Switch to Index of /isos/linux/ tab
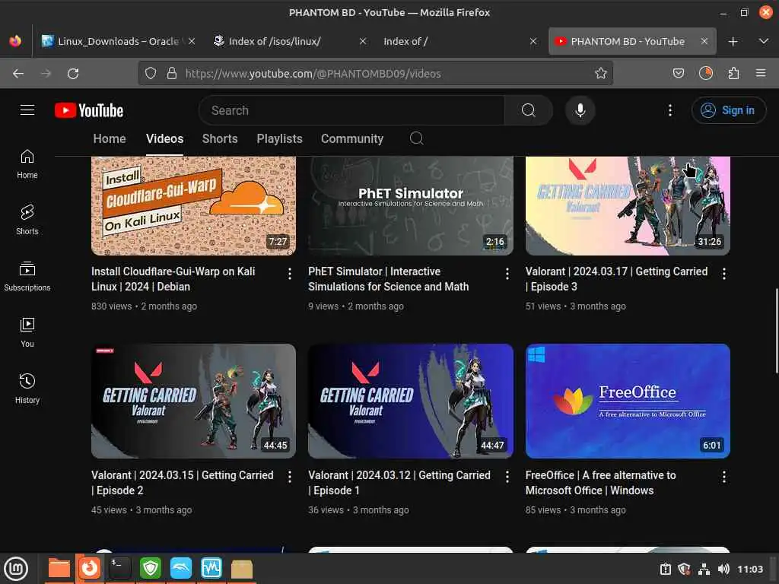The height and width of the screenshot is (584, 779). click(x=291, y=41)
